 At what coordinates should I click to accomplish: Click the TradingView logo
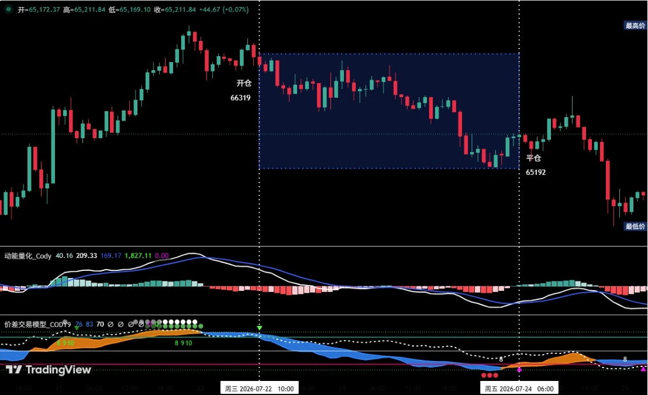pyautogui.click(x=49, y=369)
